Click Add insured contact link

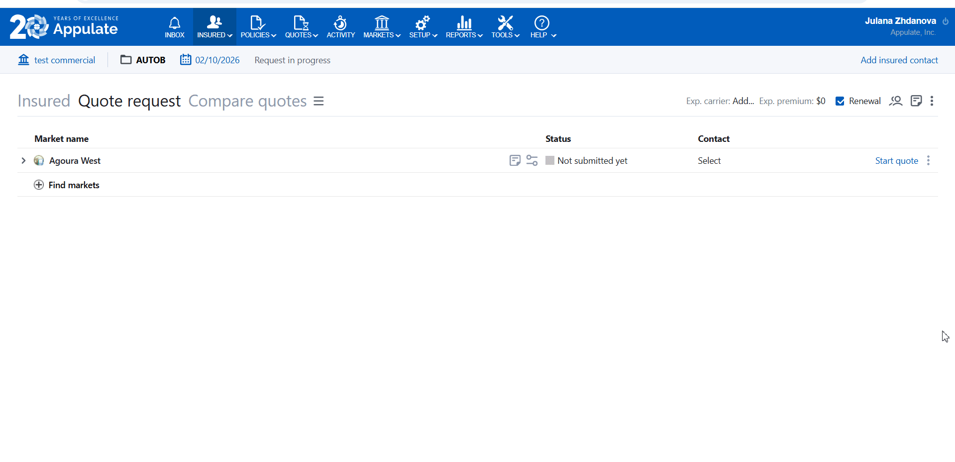[x=899, y=60]
